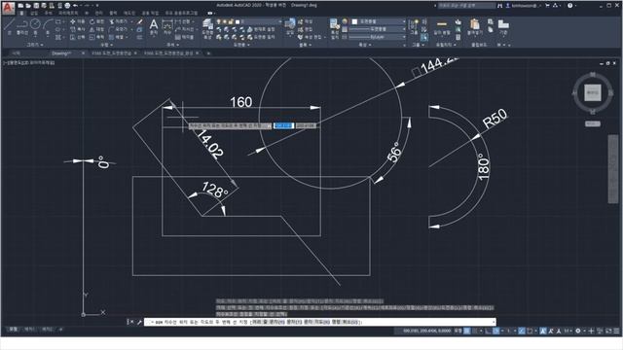Image resolution: width=623 pixels, height=350 pixels.
Task: Expand the Layers (도면층) panel
Action: 240,45
